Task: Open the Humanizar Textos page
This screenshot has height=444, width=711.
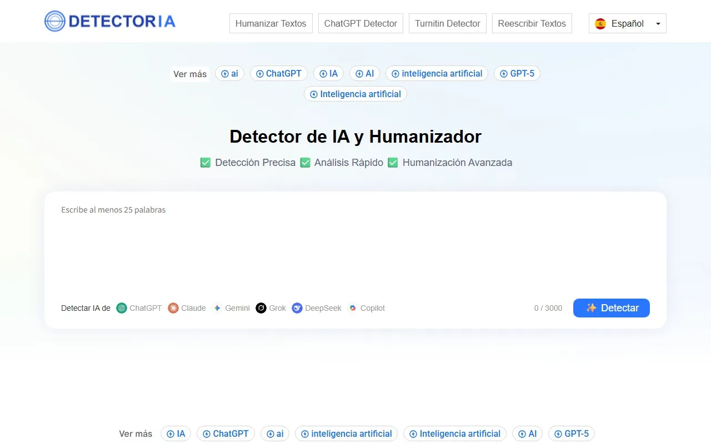Action: pos(271,23)
